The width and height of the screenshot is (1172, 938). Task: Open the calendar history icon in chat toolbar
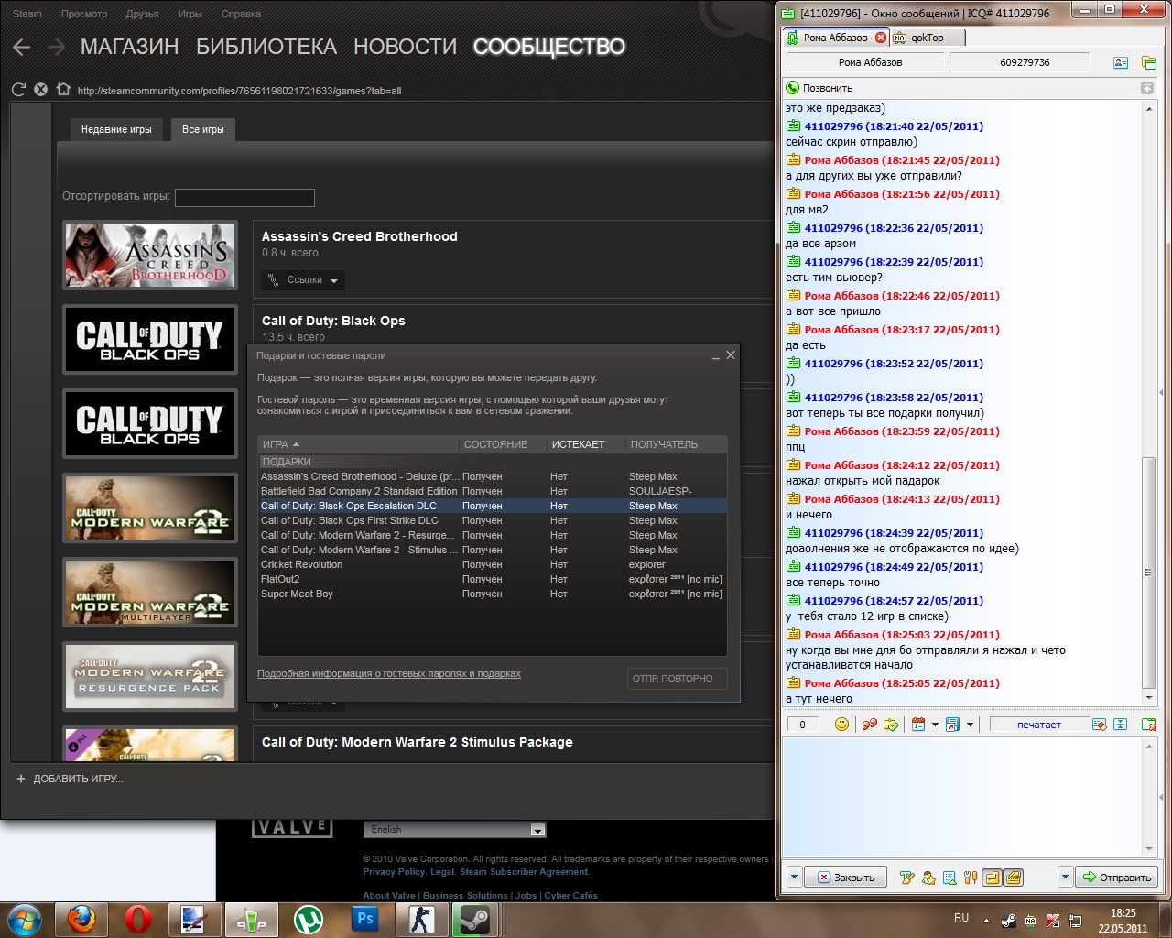[x=918, y=725]
